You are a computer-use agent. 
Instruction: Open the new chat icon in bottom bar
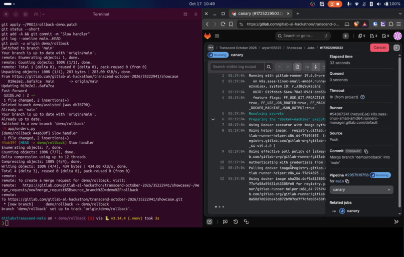pyautogui.click(x=225, y=222)
